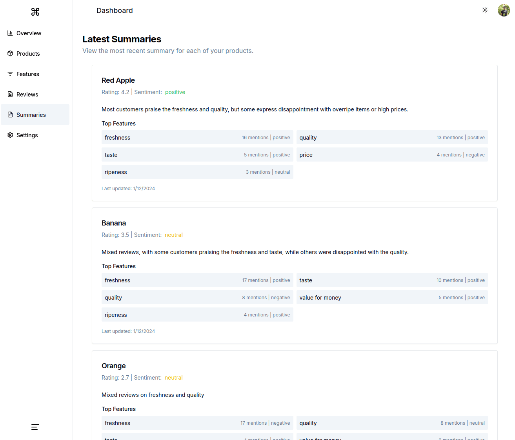Click Orange's summary 'Mixed reviews on freshness' text
515x440 pixels.
point(153,395)
